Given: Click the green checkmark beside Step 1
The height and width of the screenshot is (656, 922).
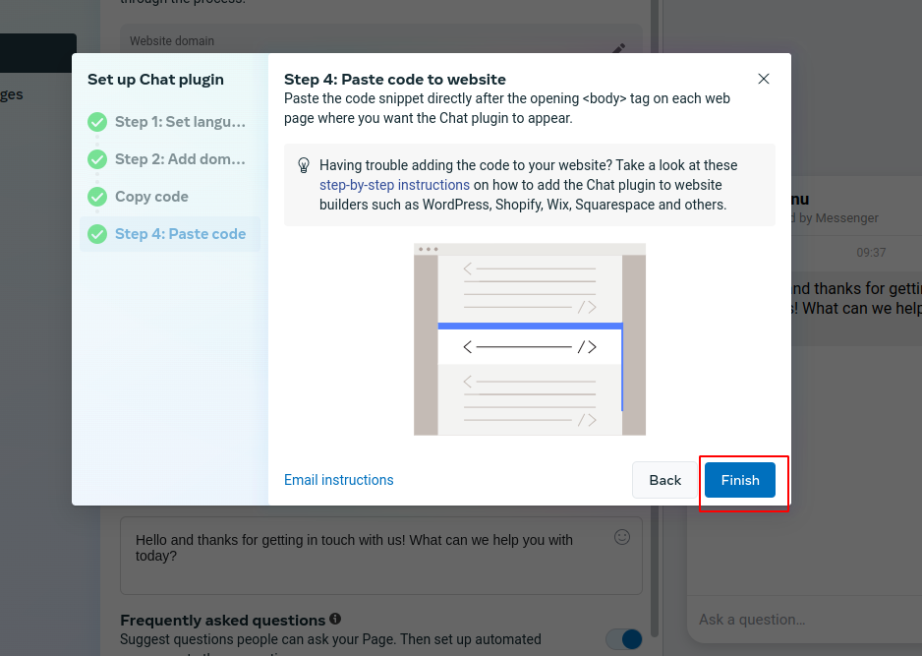Looking at the screenshot, I should pyautogui.click(x=97, y=122).
